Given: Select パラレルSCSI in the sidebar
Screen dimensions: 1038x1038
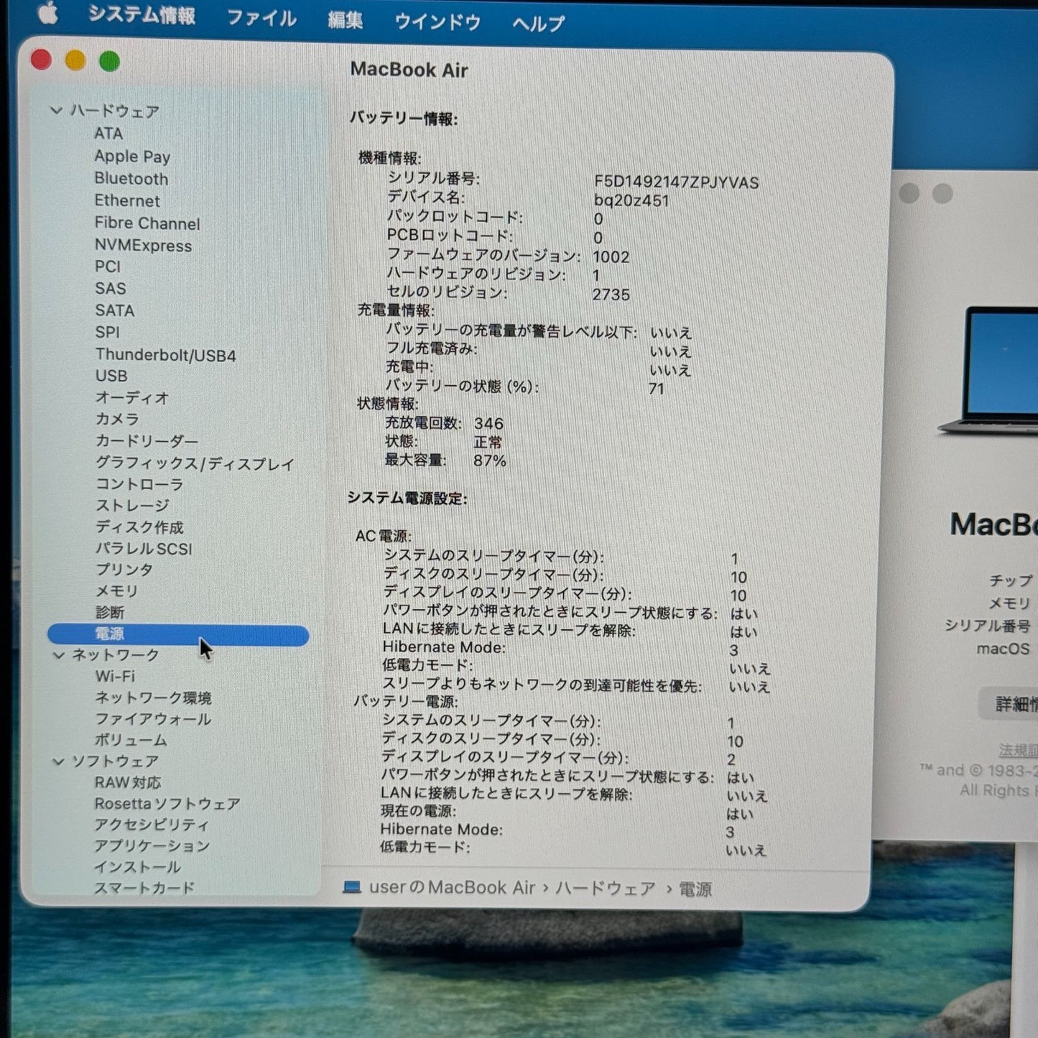Looking at the screenshot, I should [x=144, y=549].
